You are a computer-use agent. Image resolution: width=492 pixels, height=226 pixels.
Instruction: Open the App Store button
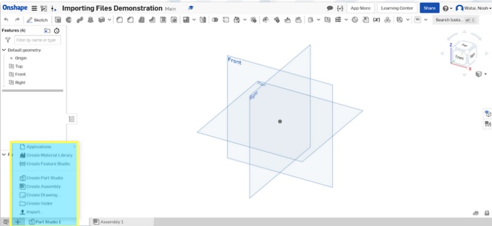(x=360, y=8)
